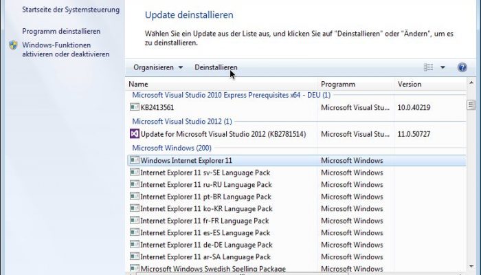Click the icon of Windows Internet Explorer 11
481x275 pixels.
135,160
